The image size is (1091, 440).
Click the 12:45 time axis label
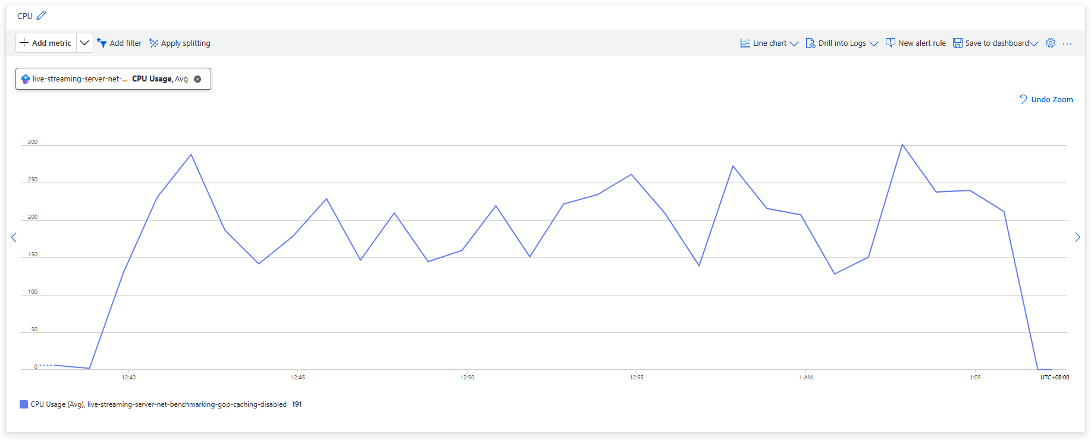pyautogui.click(x=298, y=378)
